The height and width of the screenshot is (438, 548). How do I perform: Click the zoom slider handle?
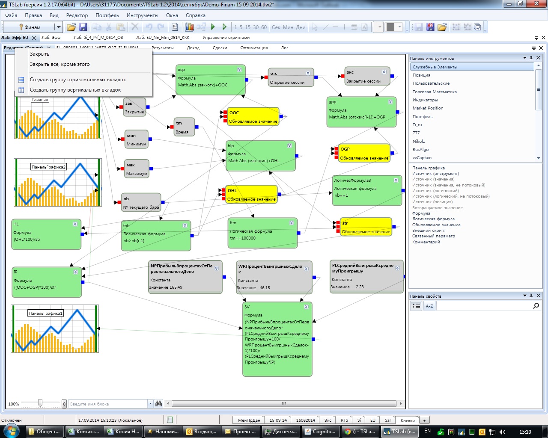40,403
